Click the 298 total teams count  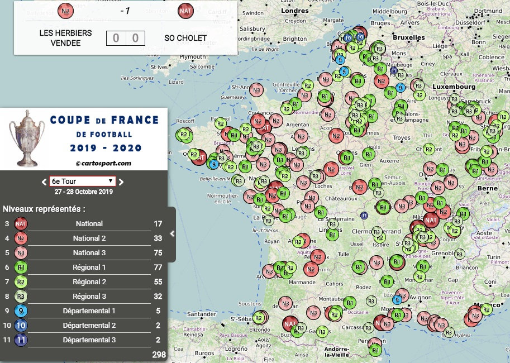(159, 355)
